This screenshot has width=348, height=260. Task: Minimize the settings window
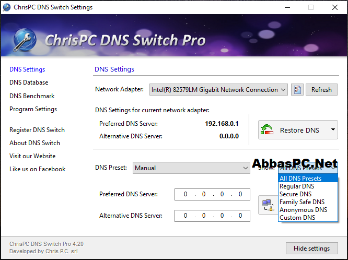pyautogui.click(x=287, y=7)
